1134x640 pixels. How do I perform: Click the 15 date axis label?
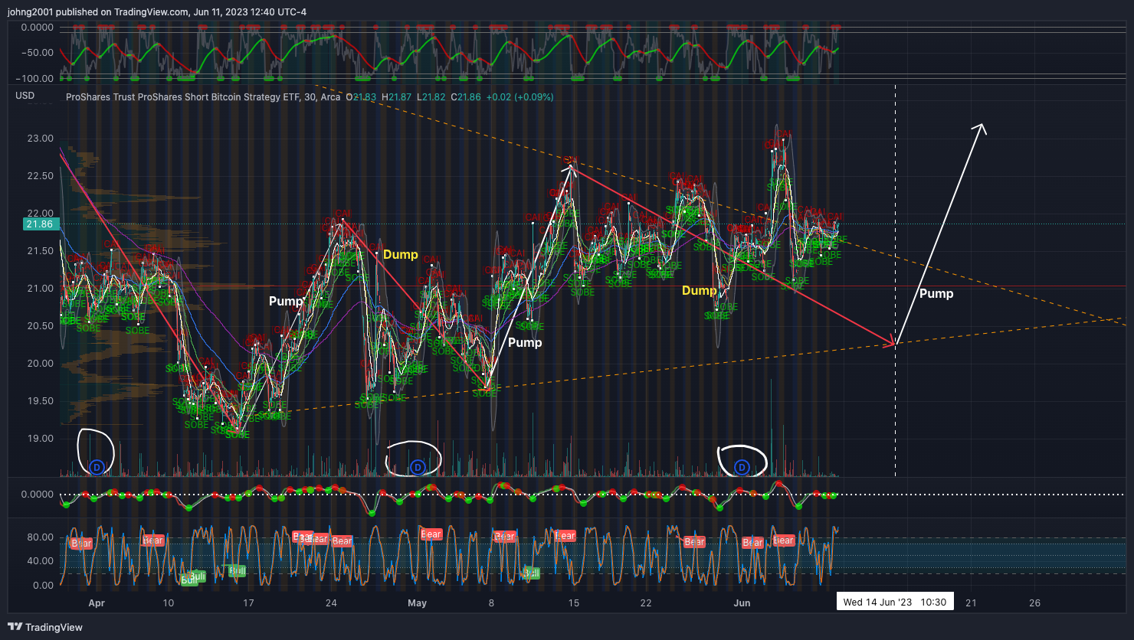(574, 602)
